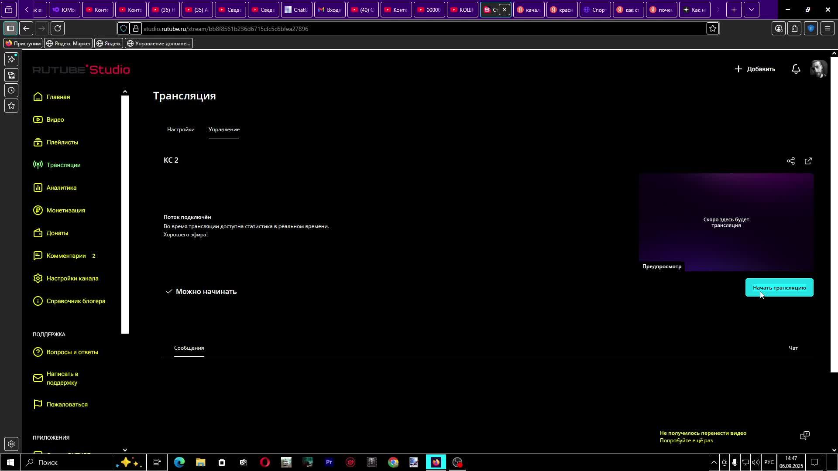
Task: Click the stream preview thumbnail
Action: (726, 222)
